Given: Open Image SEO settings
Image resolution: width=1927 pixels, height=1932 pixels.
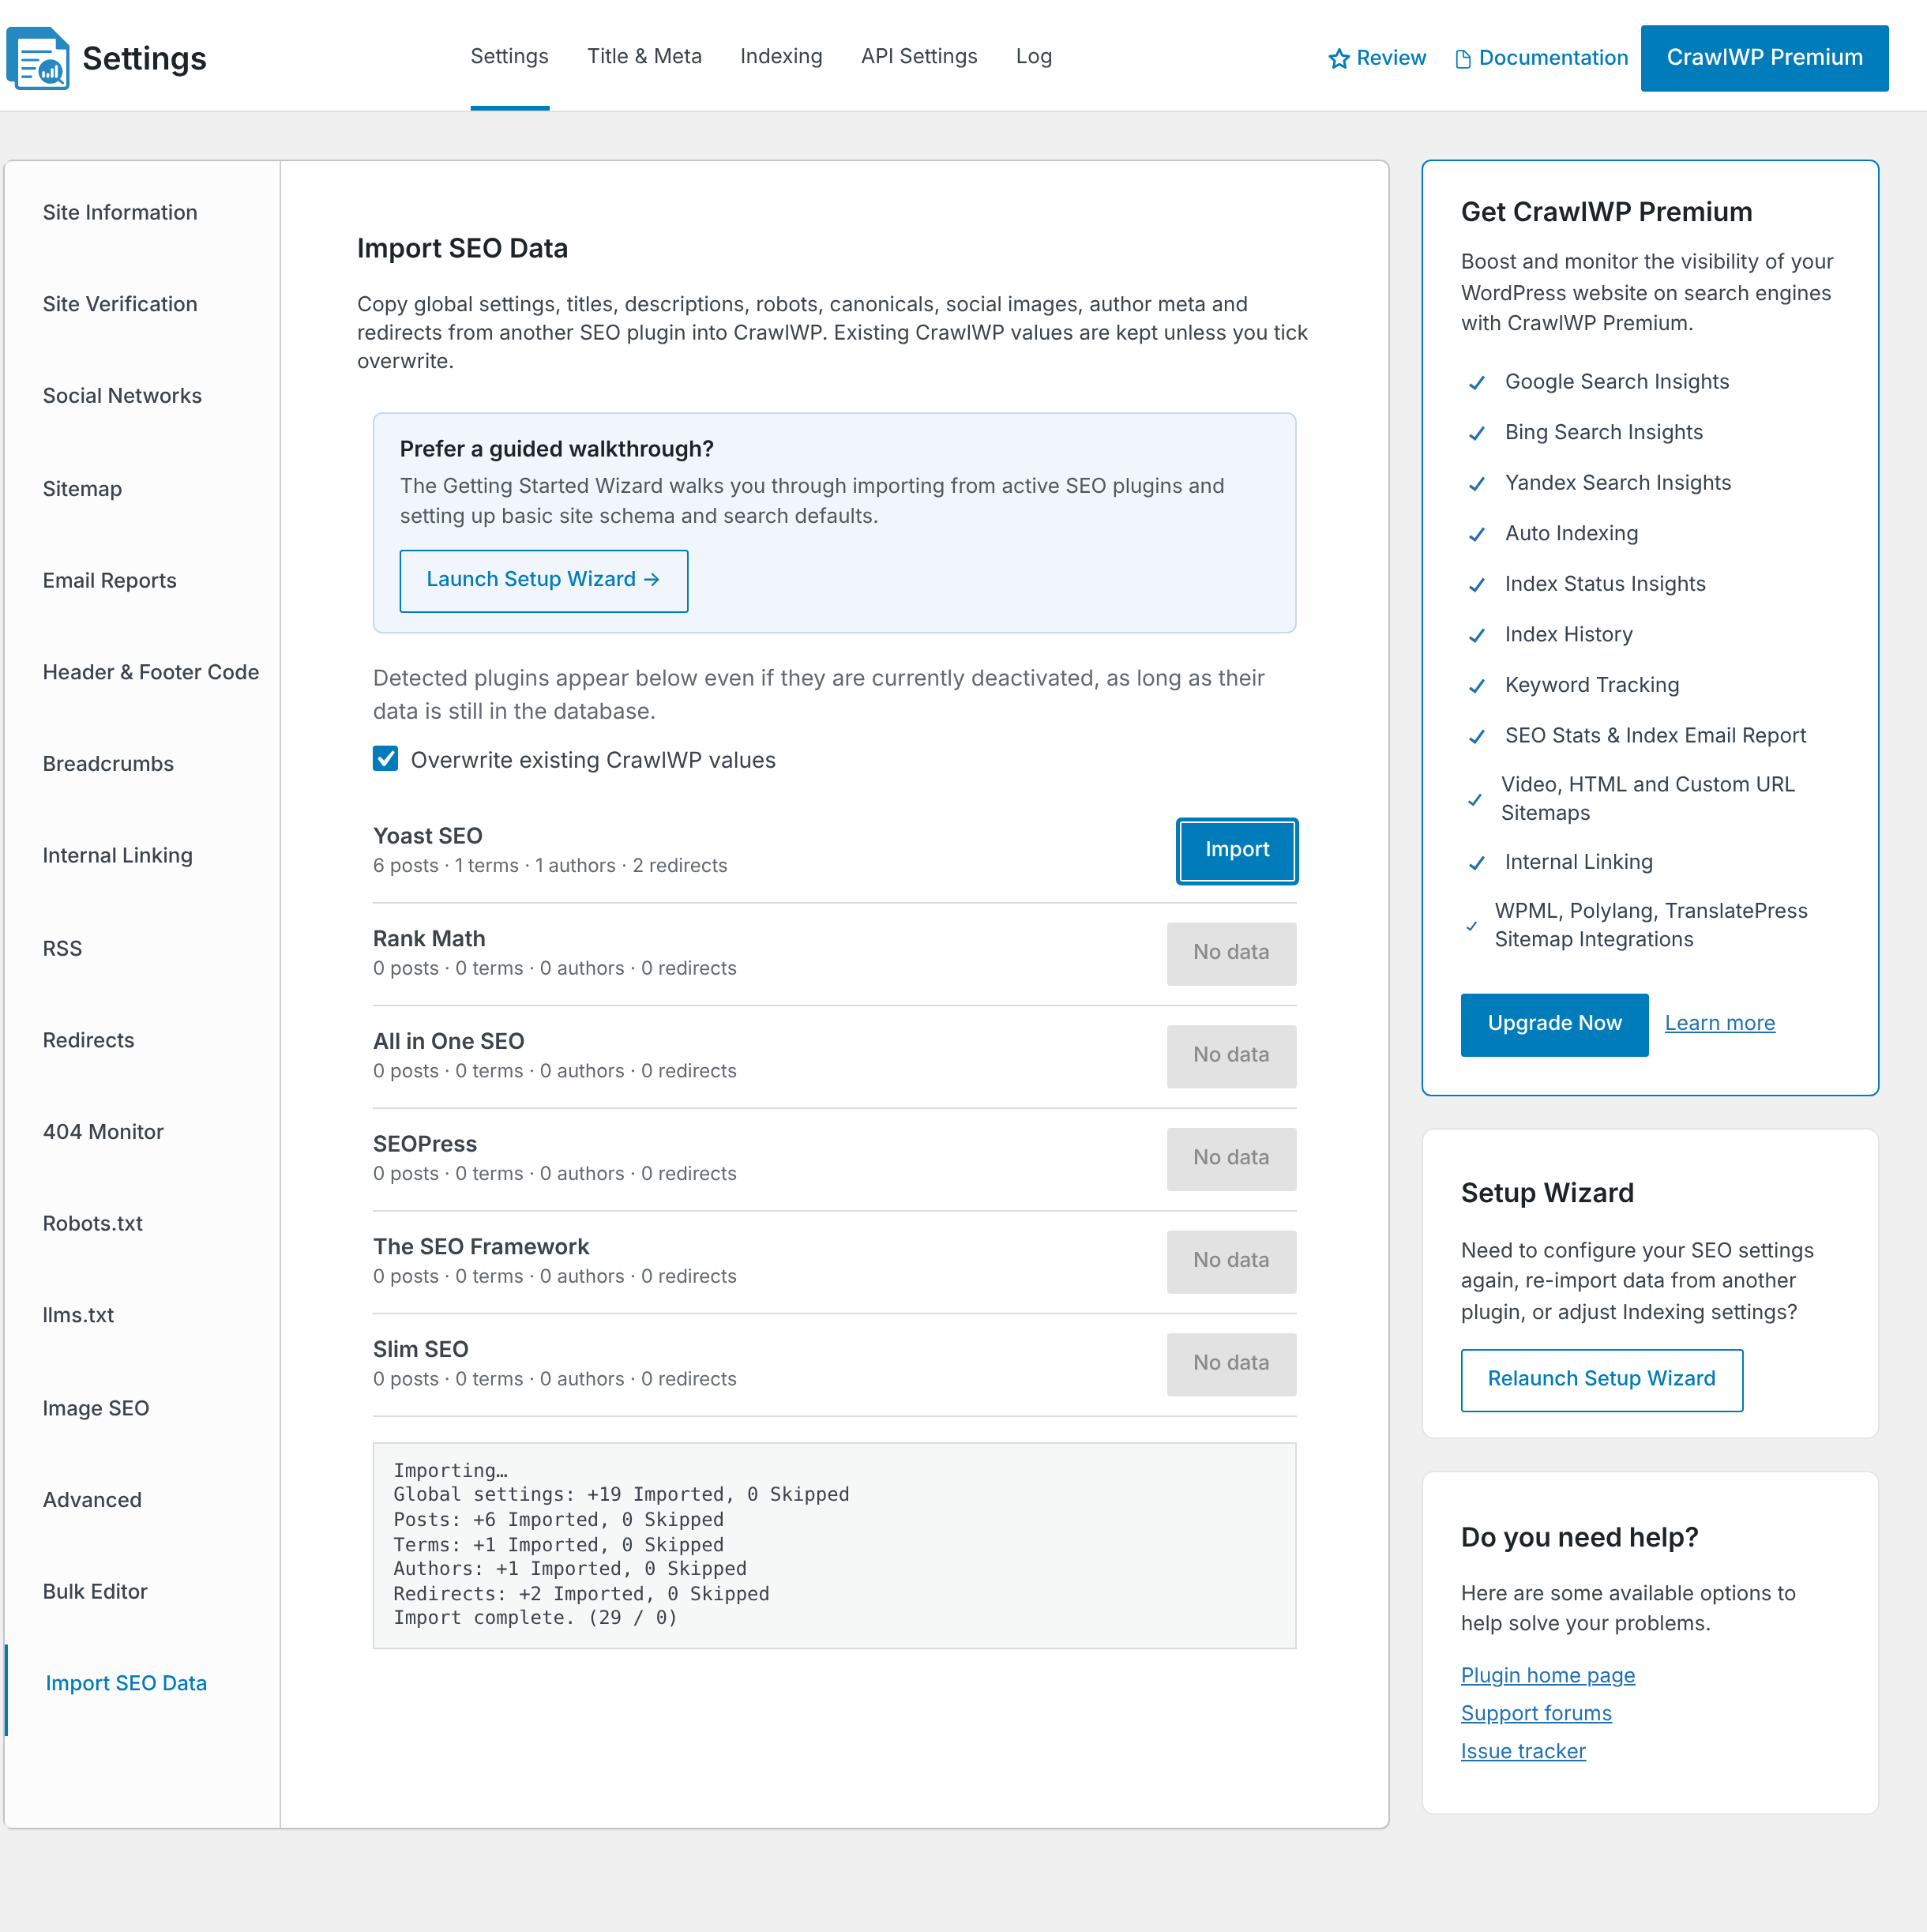Looking at the screenshot, I should click(95, 1408).
